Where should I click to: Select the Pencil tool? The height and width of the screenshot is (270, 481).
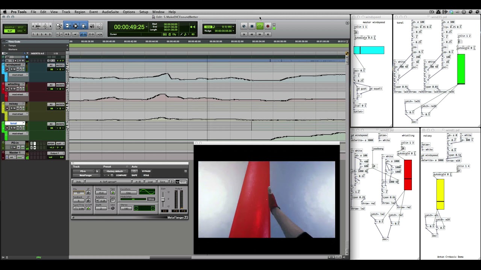pos(99,26)
